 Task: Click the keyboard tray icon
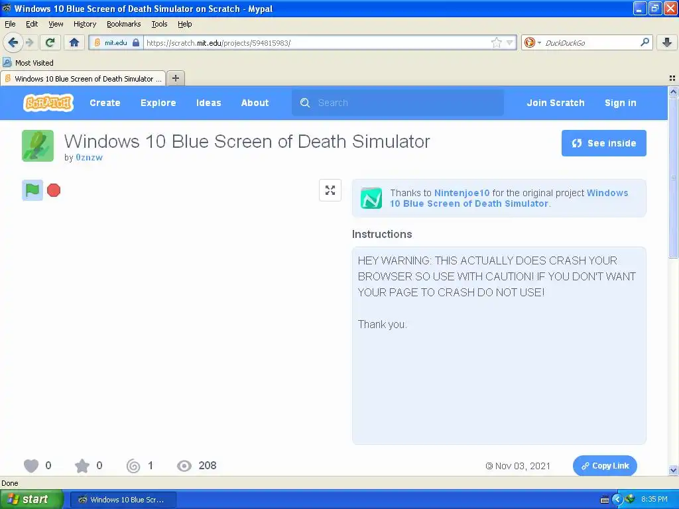(x=605, y=500)
